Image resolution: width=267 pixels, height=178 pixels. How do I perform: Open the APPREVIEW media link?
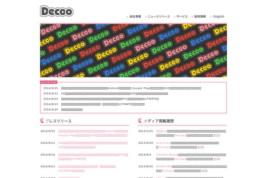(x=164, y=166)
